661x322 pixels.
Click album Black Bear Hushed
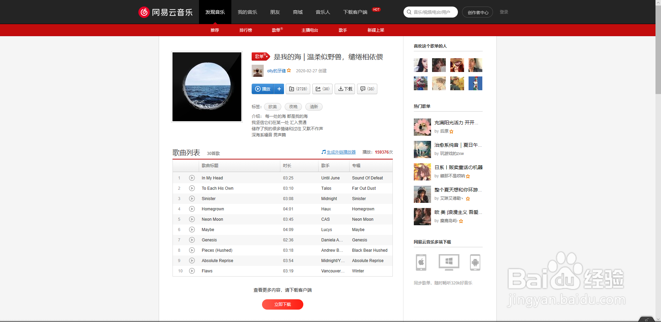tap(370, 250)
